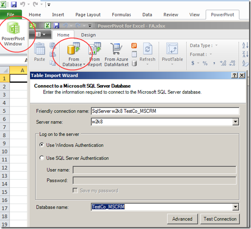Expand the Customize Quick Access Toolbar arrow in Excel
The width and height of the screenshot is (251, 229).
point(49,5)
